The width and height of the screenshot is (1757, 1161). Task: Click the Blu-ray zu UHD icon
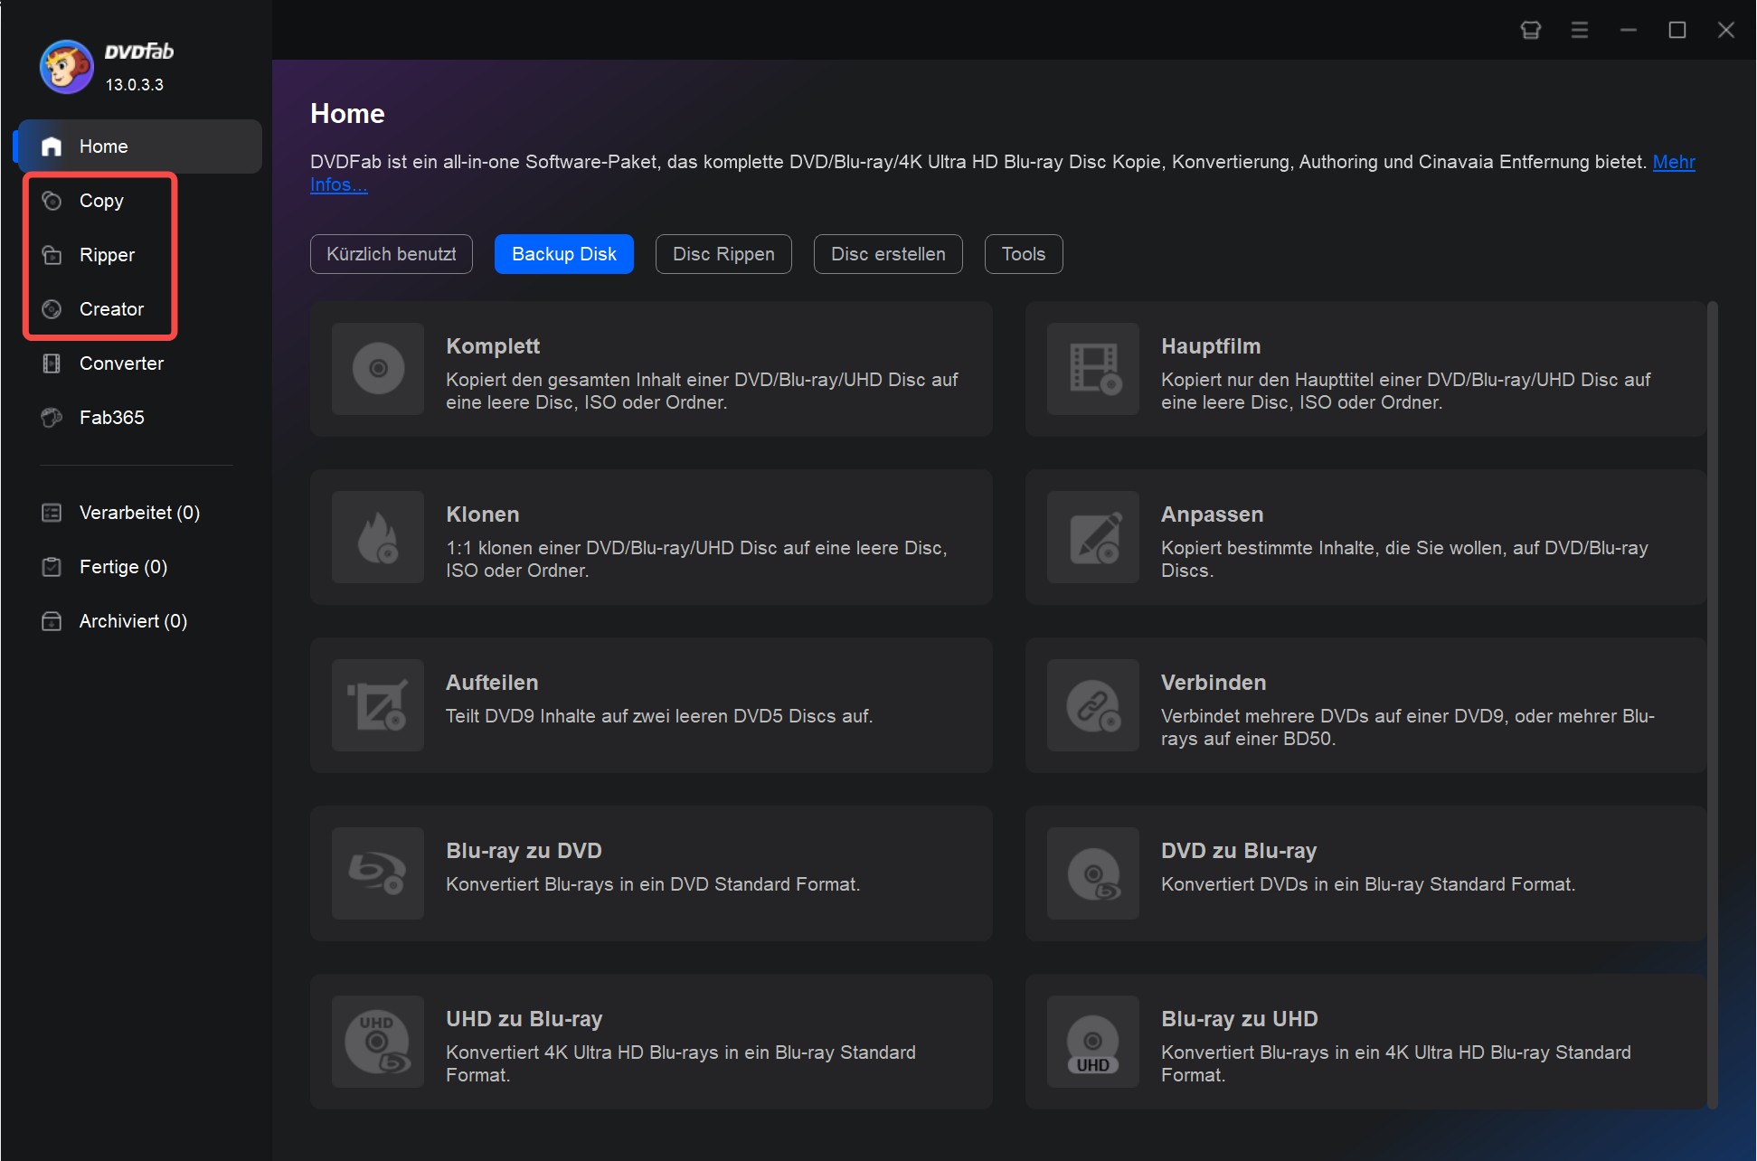[x=1093, y=1042]
